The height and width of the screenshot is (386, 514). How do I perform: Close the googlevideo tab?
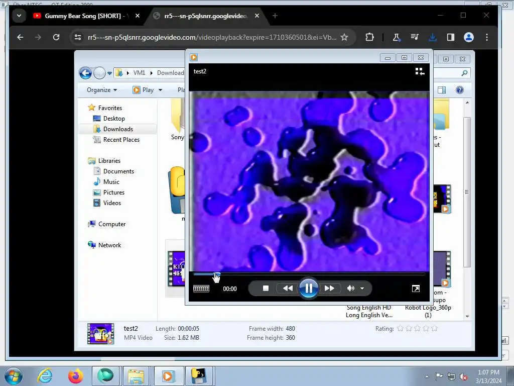[257, 16]
